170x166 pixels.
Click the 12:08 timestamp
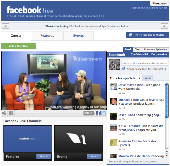pyautogui.click(x=122, y=134)
